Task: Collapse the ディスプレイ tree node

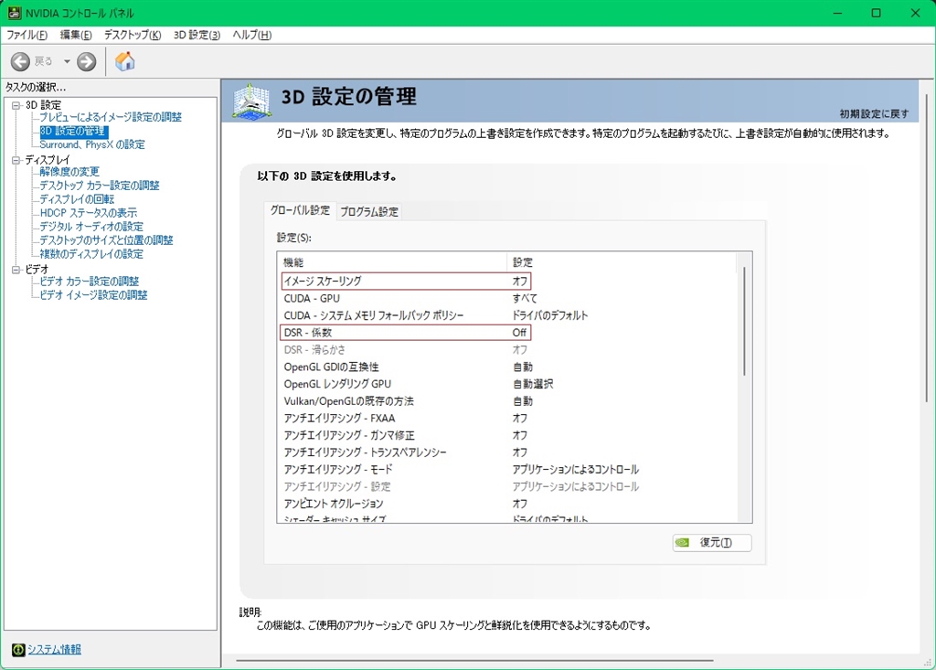Action: 16,160
